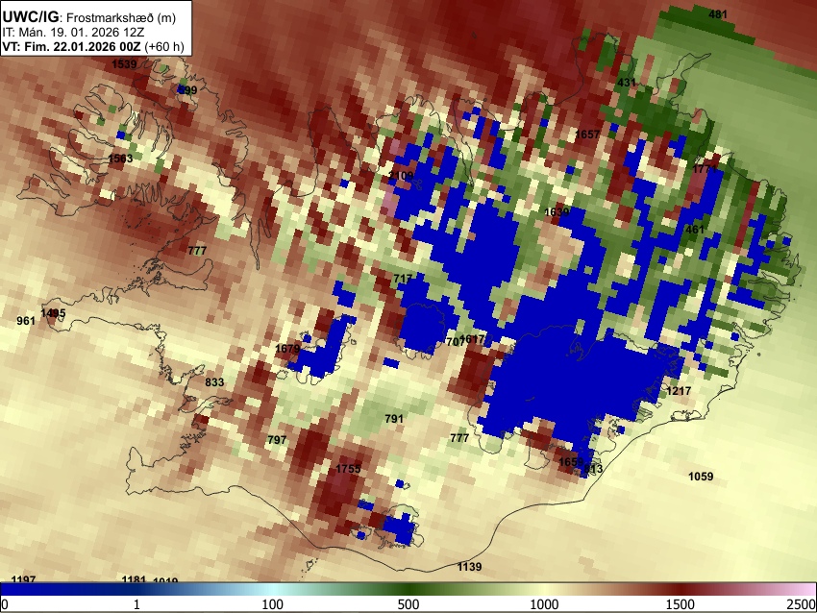Click the map value '481'
The width and height of the screenshot is (817, 613).
click(718, 14)
